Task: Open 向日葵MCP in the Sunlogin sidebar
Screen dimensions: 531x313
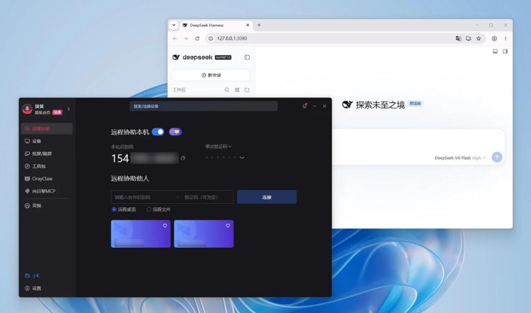Action: pyautogui.click(x=47, y=191)
